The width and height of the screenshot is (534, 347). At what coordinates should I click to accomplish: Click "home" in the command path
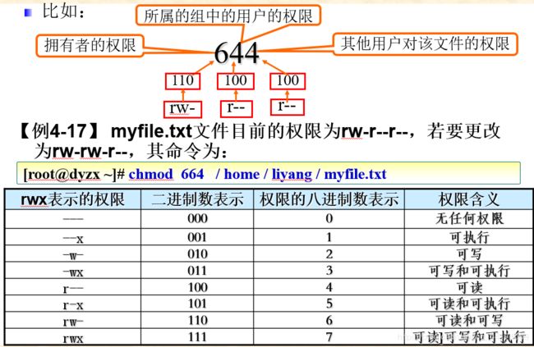tap(242, 174)
